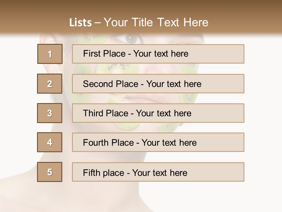Select the number 2 box
The width and height of the screenshot is (282, 212).
(x=50, y=84)
